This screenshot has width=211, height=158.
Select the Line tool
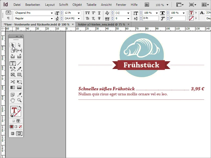tap(19, 63)
